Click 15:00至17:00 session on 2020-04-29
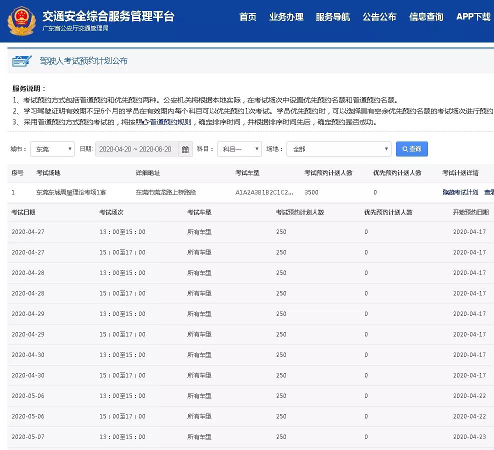Screen dimensions: 494x450 point(122,334)
